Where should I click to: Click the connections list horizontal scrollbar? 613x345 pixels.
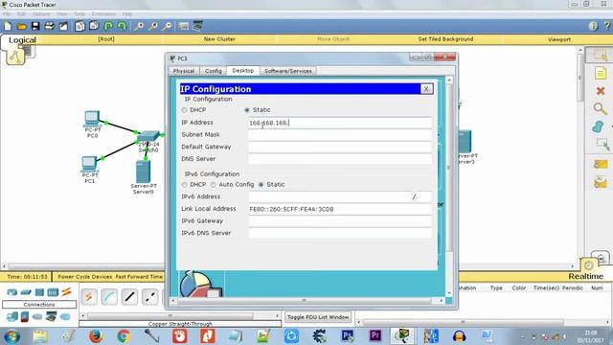(181, 315)
